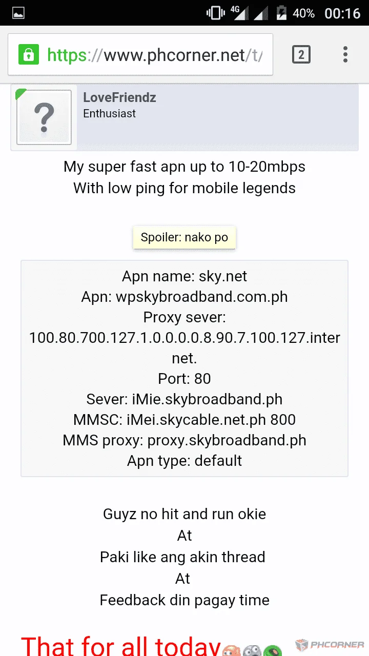The image size is (369, 656).
Task: Collapse the "Spoiler: nako po" button
Action: 184,238
